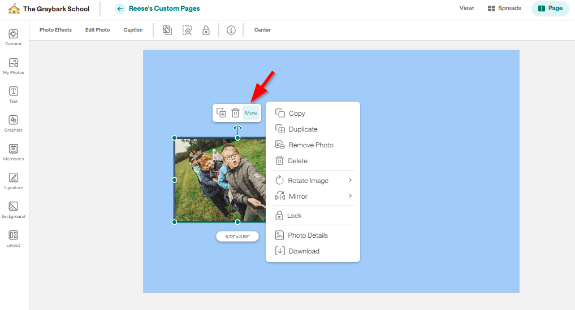Open the Graphics panel
This screenshot has height=310, width=575.
coord(13,124)
